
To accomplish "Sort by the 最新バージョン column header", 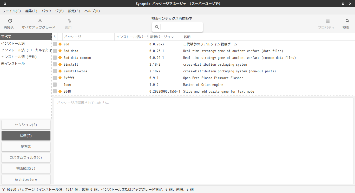I will [165, 37].
